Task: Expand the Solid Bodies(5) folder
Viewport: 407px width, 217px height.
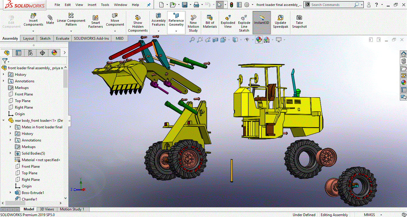Action: (10, 153)
